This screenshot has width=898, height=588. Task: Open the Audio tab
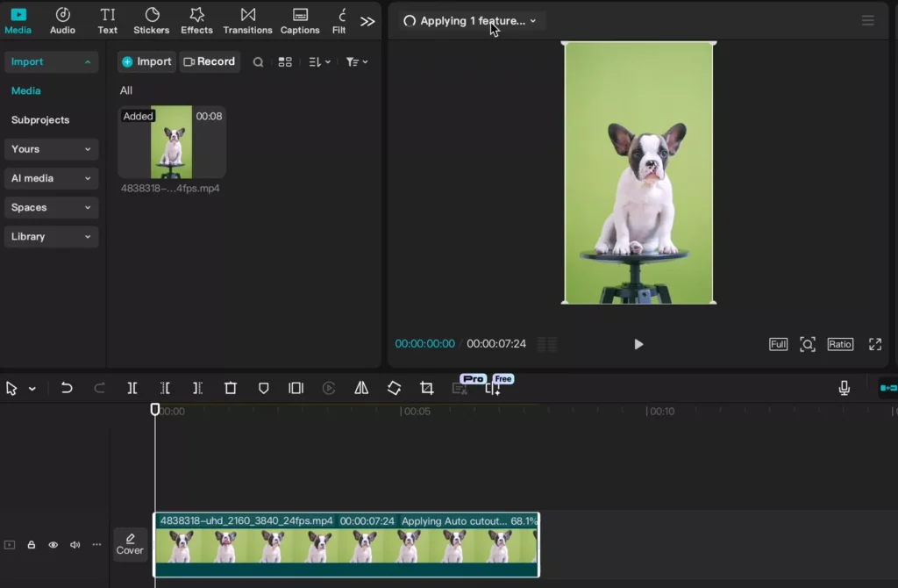62,21
